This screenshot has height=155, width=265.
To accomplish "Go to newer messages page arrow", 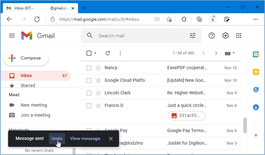I will point(204,53).
